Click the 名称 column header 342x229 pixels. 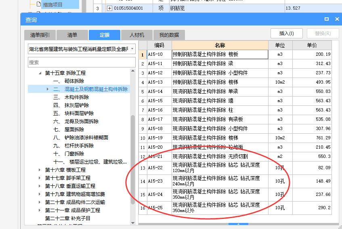pos(220,45)
